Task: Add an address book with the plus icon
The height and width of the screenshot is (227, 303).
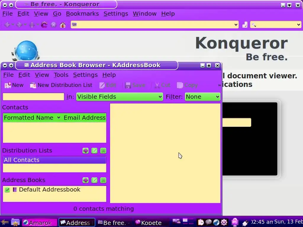Action: coord(86,180)
